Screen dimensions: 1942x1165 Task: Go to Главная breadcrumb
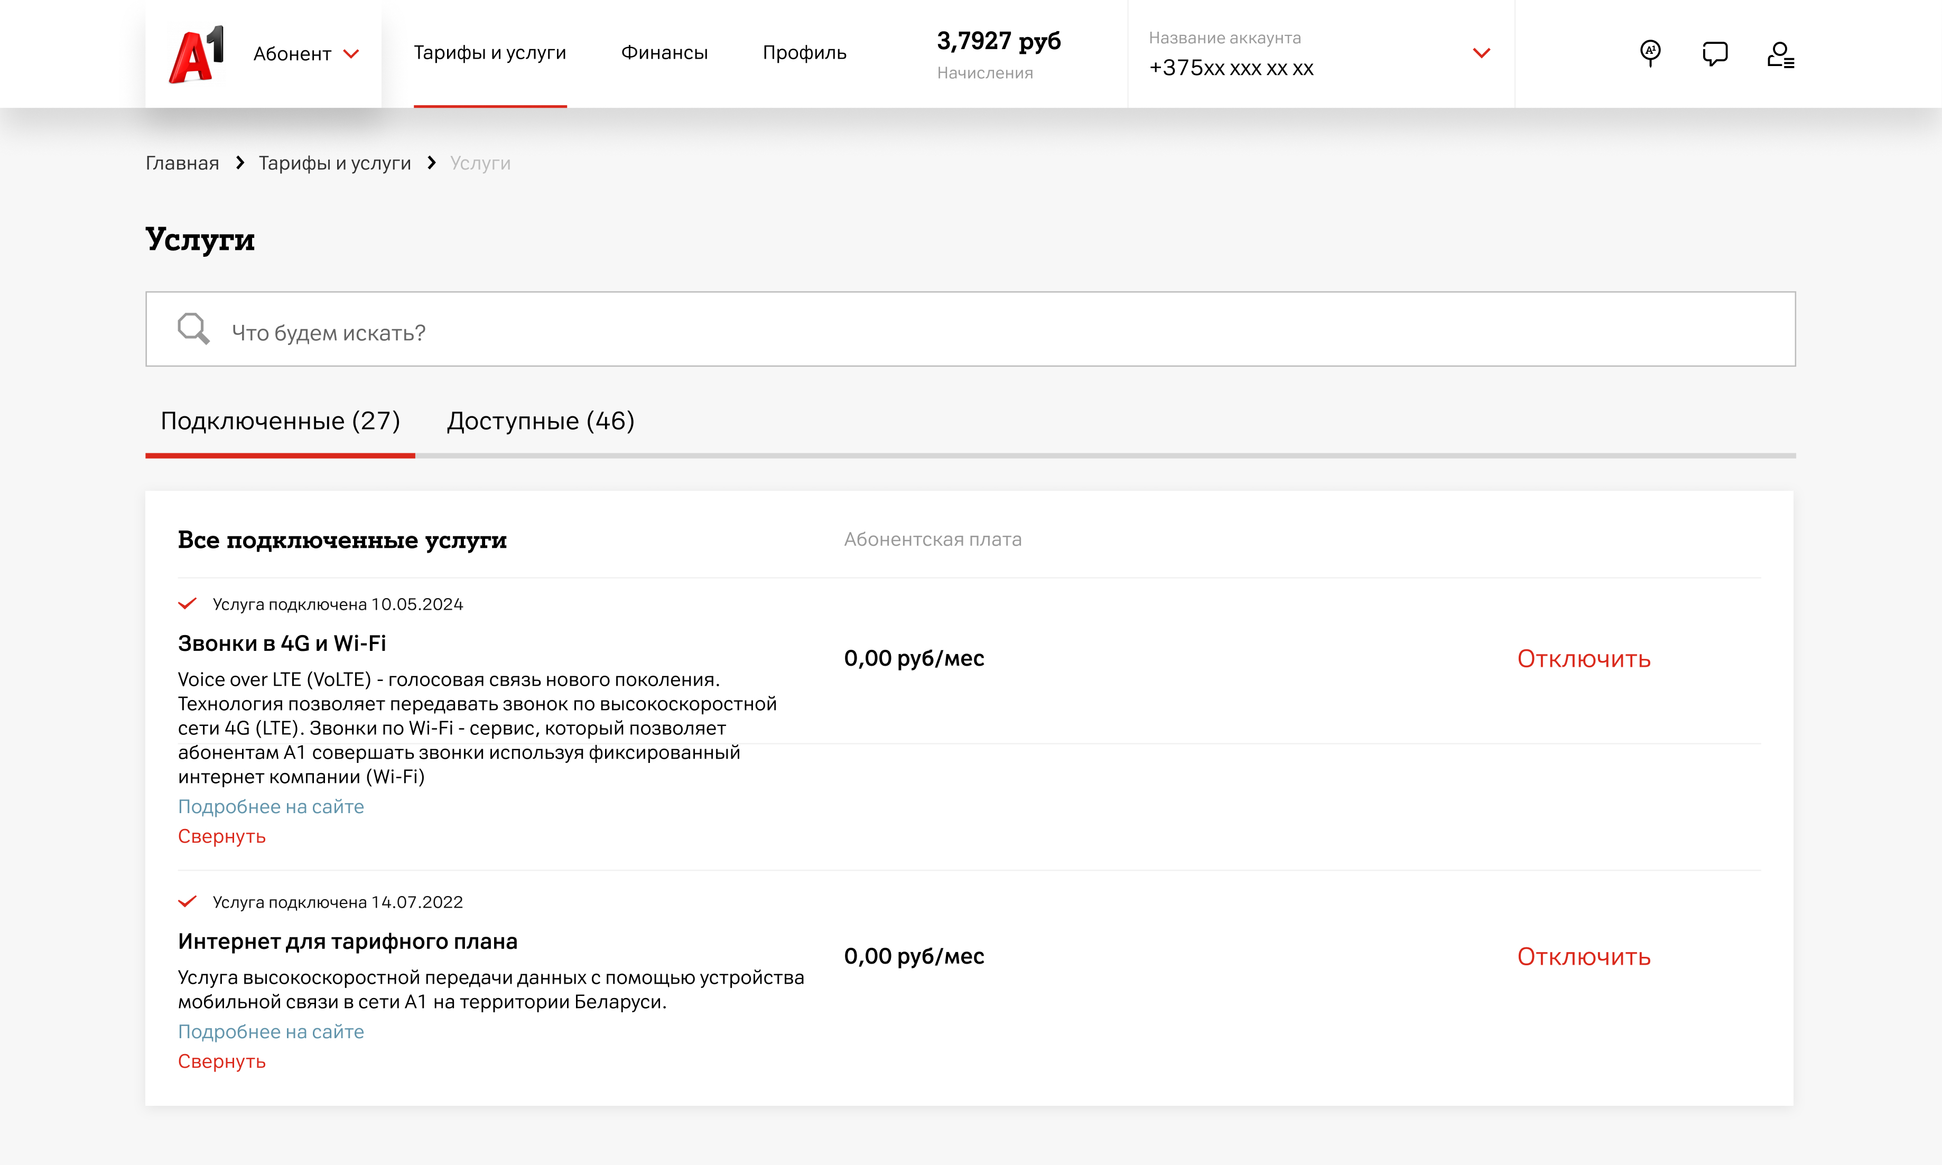[182, 163]
